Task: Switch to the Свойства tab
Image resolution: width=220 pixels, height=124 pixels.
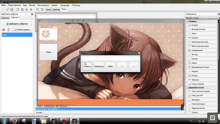Action: 5,18
